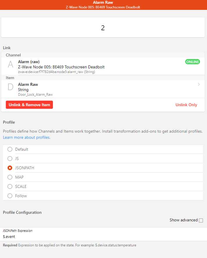Image resolution: width=207 pixels, height=258 pixels.
Task: Click the channel letter A avatar icon
Action: [10, 65]
